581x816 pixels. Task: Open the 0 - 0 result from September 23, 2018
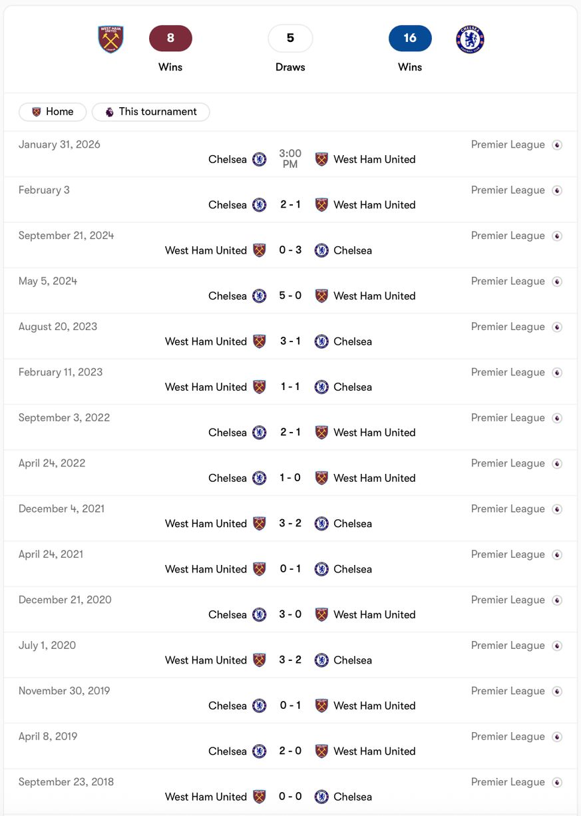coord(290,797)
